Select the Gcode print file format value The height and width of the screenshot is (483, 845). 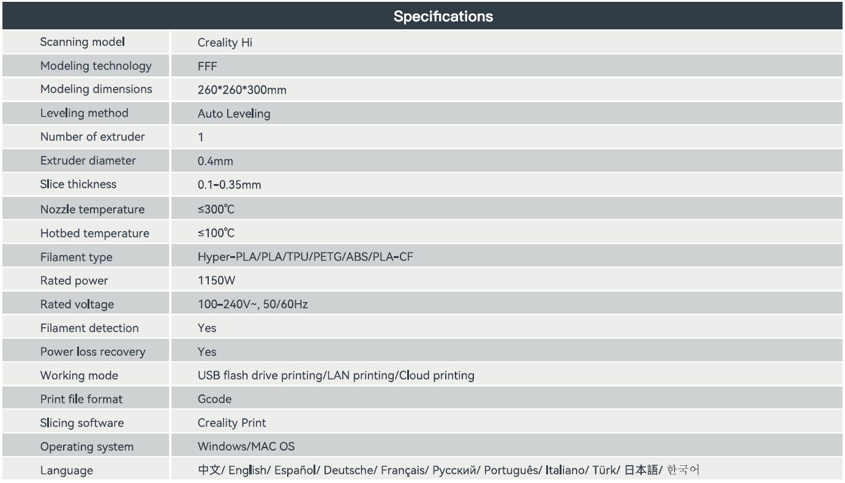pyautogui.click(x=215, y=399)
